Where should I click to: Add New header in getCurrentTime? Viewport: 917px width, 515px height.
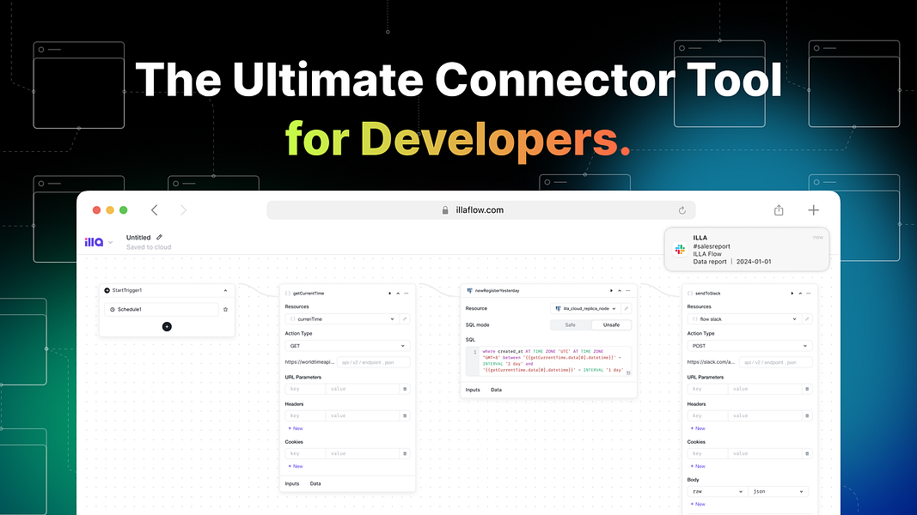296,428
